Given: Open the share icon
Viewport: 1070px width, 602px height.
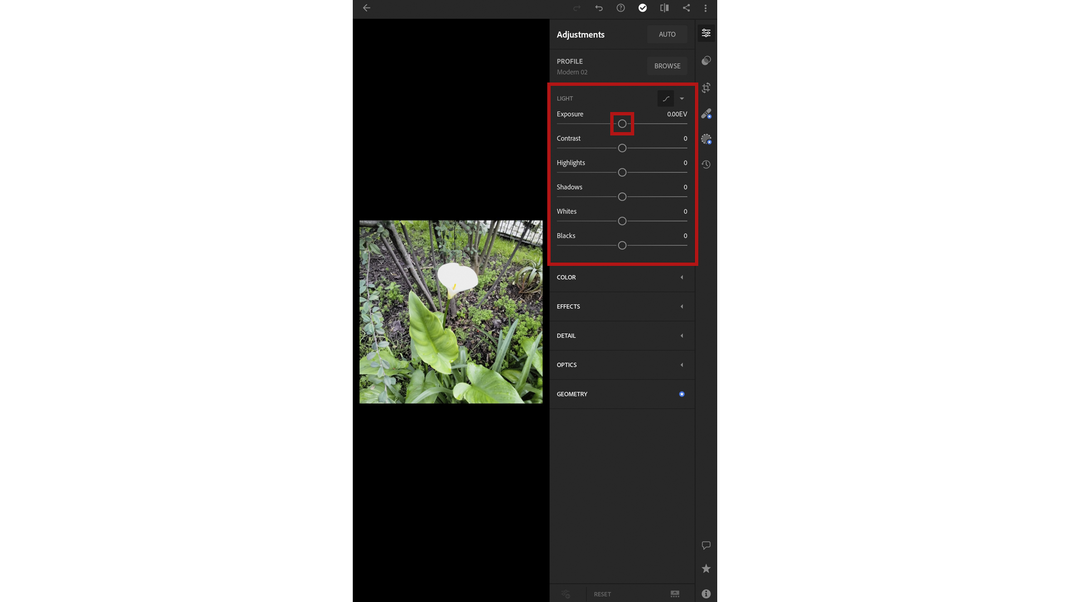Looking at the screenshot, I should tap(687, 8).
